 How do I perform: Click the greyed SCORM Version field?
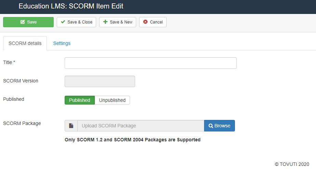click(100, 81)
